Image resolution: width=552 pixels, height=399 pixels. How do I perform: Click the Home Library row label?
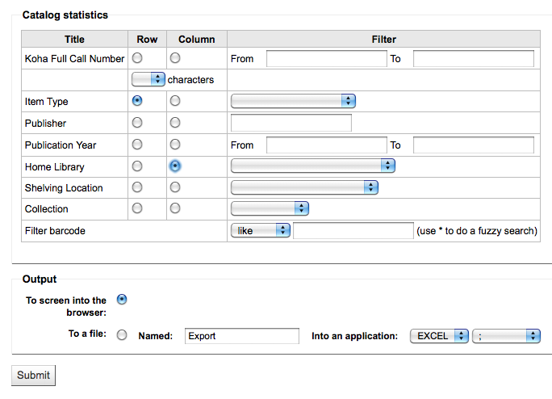pyautogui.click(x=55, y=166)
